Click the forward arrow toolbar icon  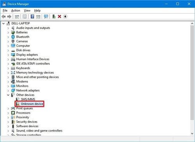coord(9,17)
